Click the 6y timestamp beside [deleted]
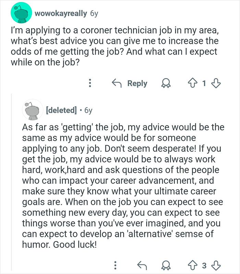 click(88, 110)
